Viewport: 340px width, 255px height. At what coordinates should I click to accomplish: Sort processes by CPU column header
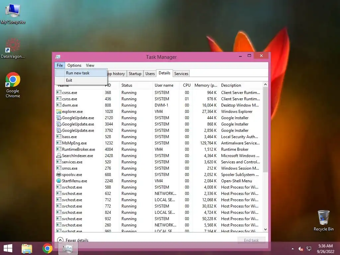(186, 85)
